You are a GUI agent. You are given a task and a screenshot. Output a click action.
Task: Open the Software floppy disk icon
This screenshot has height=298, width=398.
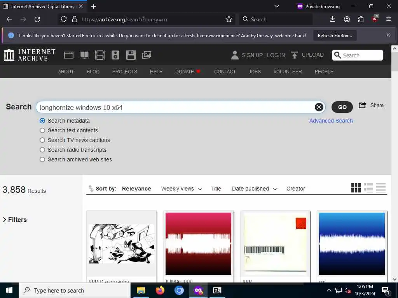pyautogui.click(x=131, y=55)
